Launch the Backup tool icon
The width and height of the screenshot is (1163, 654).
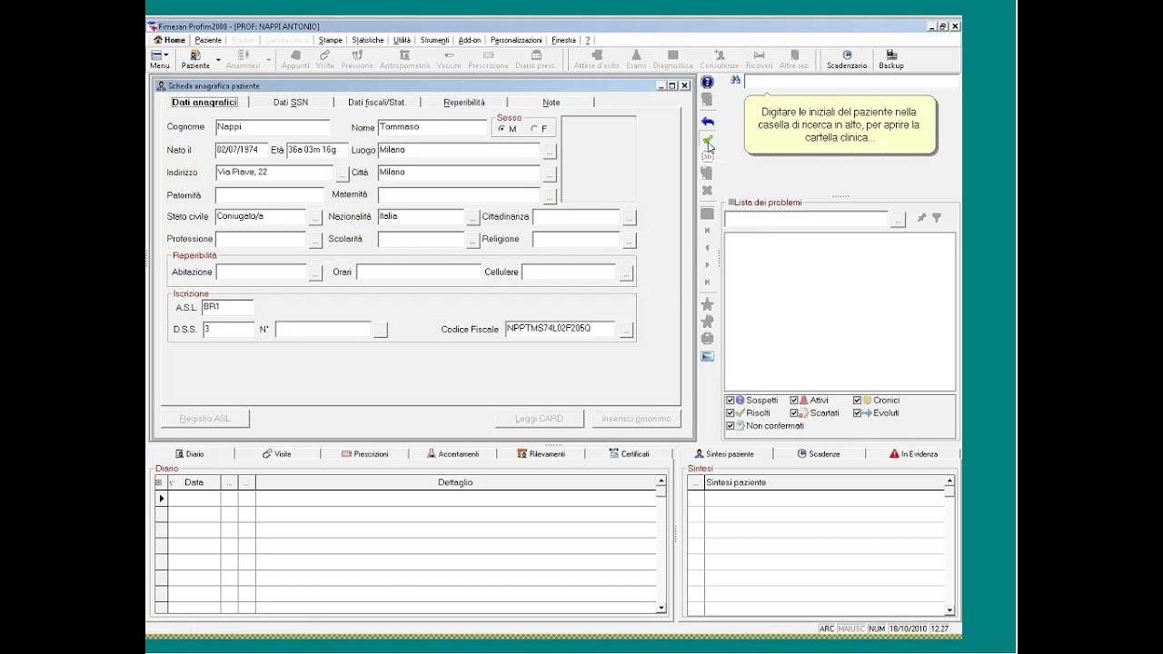pyautogui.click(x=891, y=60)
